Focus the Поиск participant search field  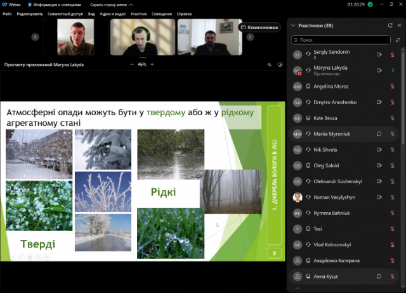coord(341,40)
